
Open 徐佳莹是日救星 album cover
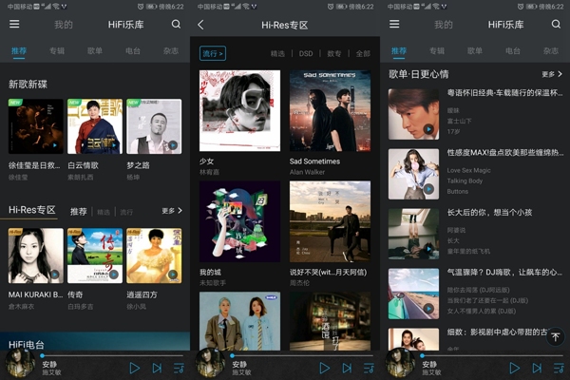click(36, 126)
